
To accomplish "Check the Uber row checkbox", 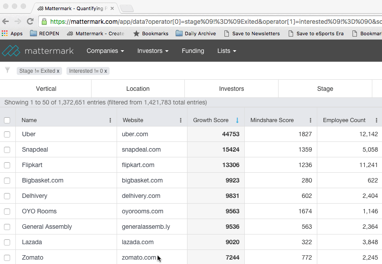I will [x=7, y=134].
